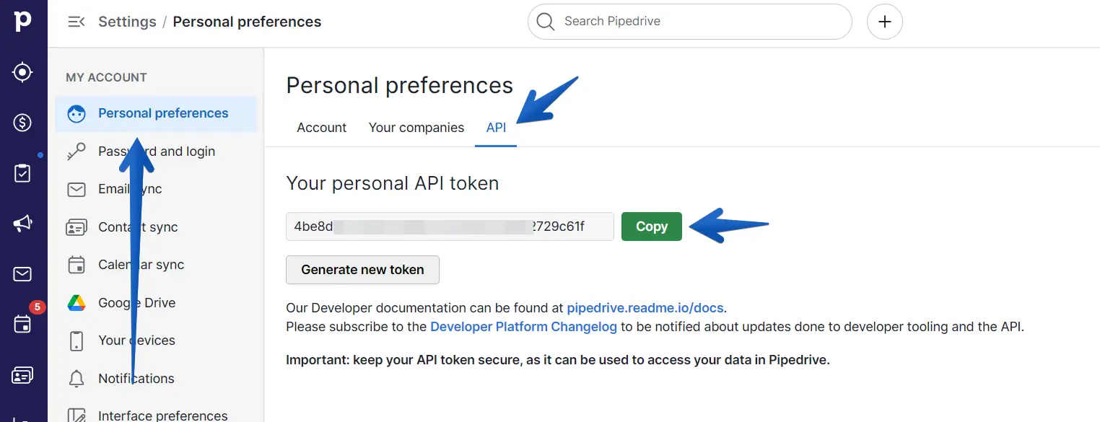Open Google Drive settings item
Image resolution: width=1100 pixels, height=422 pixels.
tap(136, 303)
